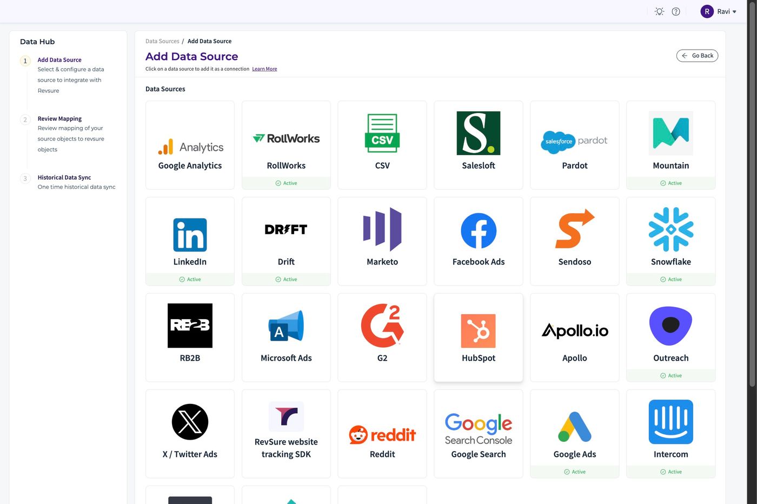The width and height of the screenshot is (757, 504).
Task: Click the Active status under Intercom
Action: pos(671,472)
